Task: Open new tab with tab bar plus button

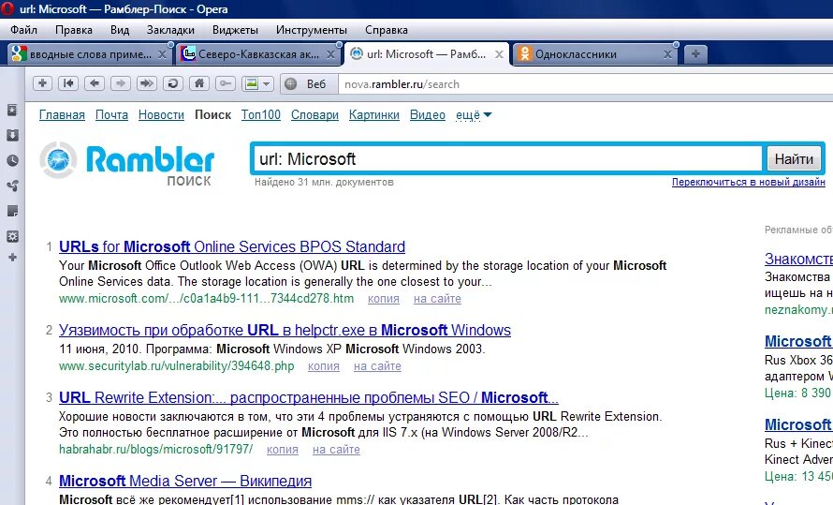Action: click(x=695, y=53)
